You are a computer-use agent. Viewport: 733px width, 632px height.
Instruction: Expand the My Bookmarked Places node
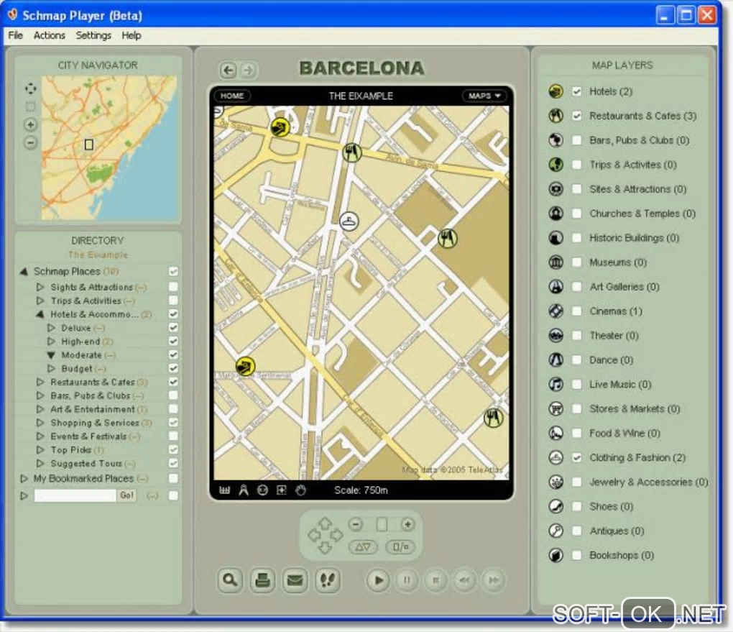(24, 479)
